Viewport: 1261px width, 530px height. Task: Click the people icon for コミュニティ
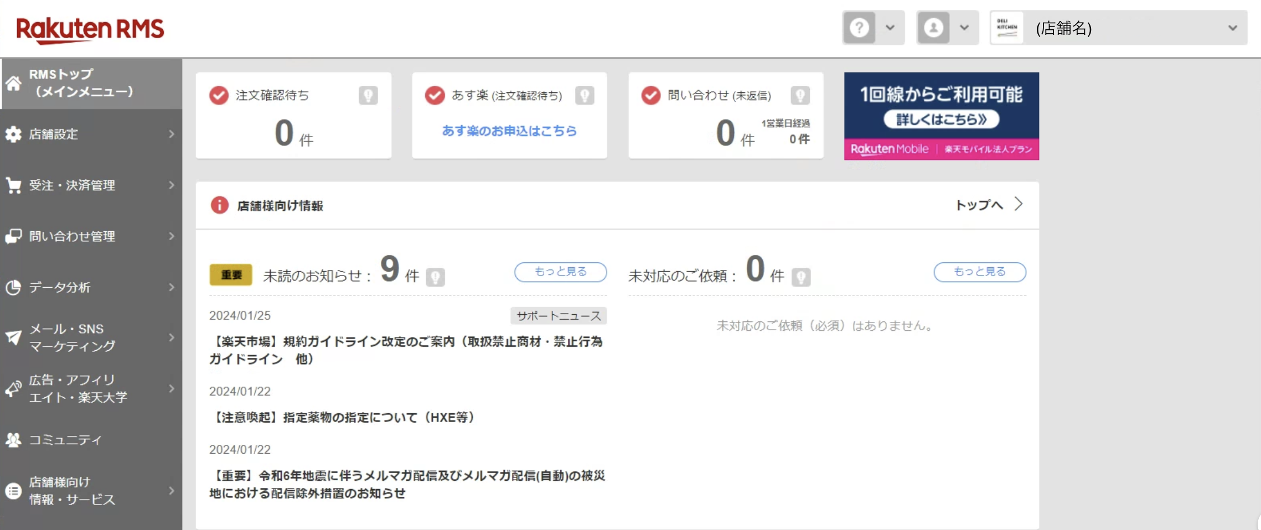(x=13, y=440)
